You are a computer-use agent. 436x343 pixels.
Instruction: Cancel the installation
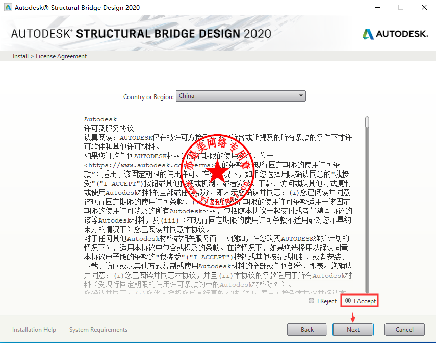404,330
